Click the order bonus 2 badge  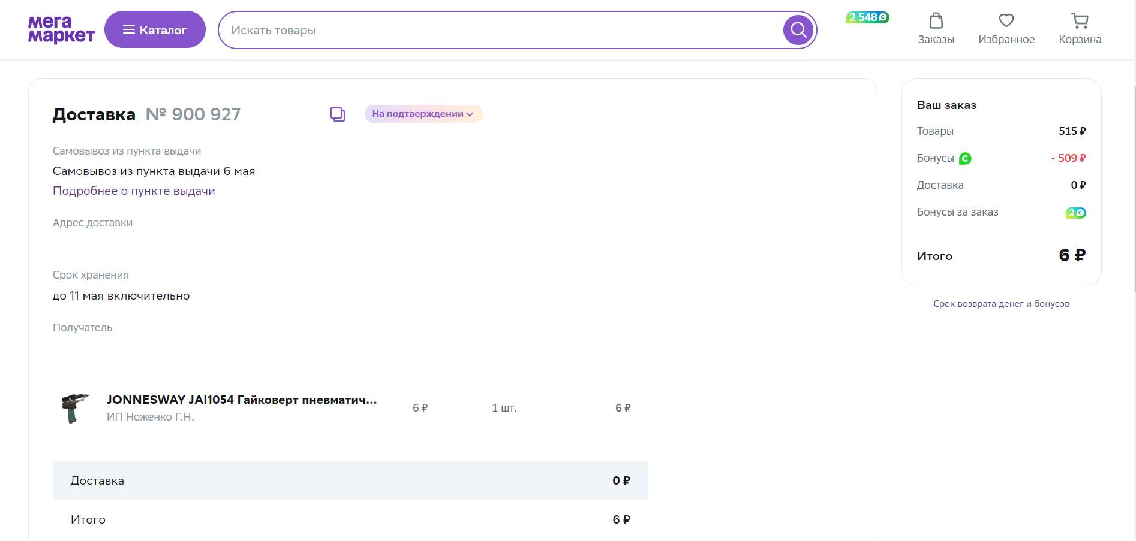tap(1076, 213)
